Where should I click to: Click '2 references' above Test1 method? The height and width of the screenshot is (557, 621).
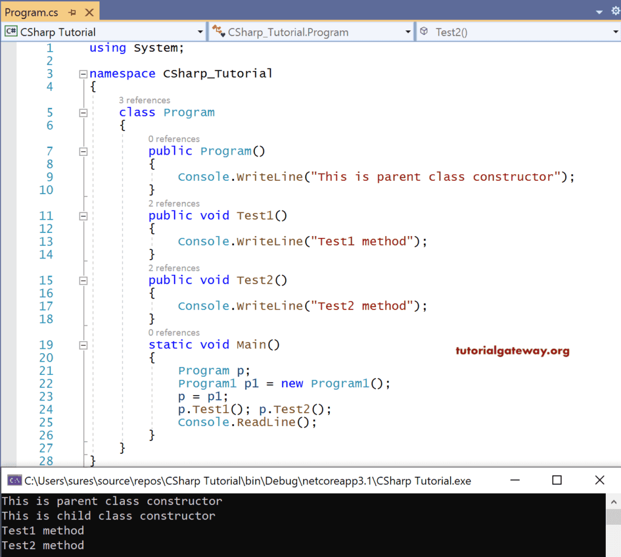coord(173,203)
